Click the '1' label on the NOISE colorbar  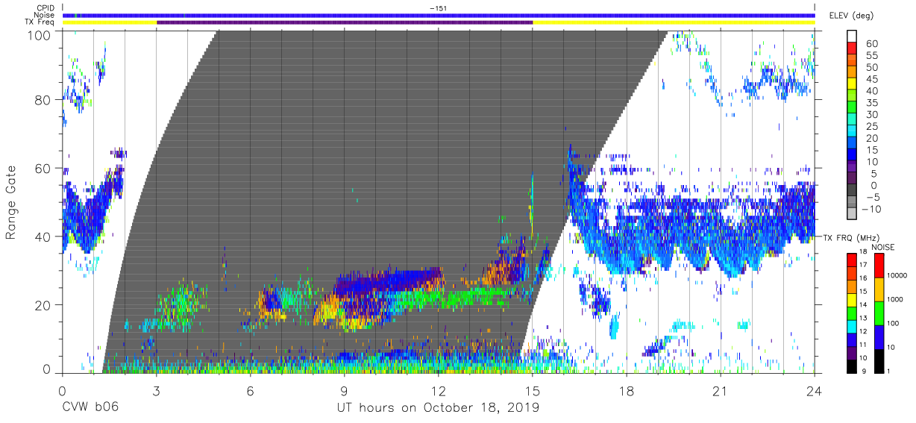point(890,371)
